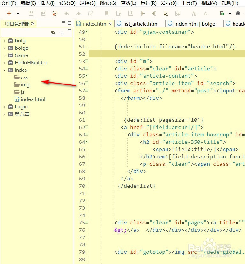The image size is (245, 264).
Task: Select index.html file in tree
Action: (x=30, y=99)
